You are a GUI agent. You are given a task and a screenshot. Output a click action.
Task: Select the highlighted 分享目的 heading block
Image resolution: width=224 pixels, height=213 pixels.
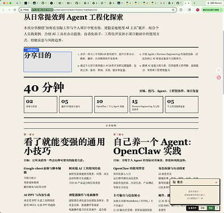(x=48, y=62)
